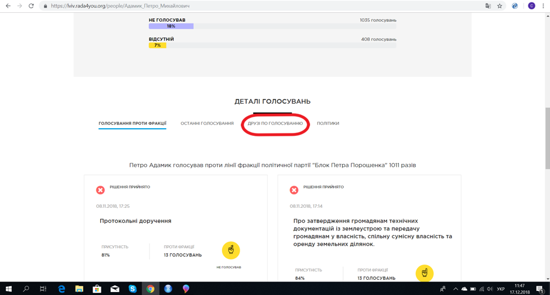The width and height of the screenshot is (550, 295).
Task: Click date 08.11.2018, 17:14
Action: tap(306, 206)
